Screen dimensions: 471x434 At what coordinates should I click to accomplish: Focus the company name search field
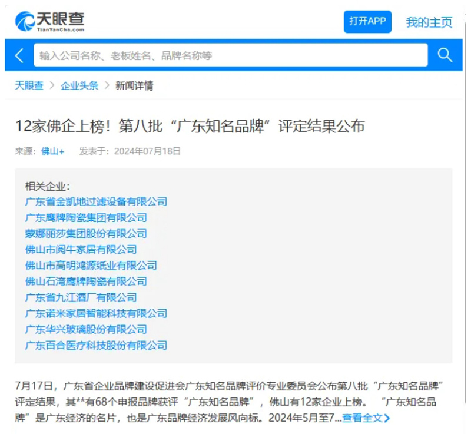(x=231, y=55)
